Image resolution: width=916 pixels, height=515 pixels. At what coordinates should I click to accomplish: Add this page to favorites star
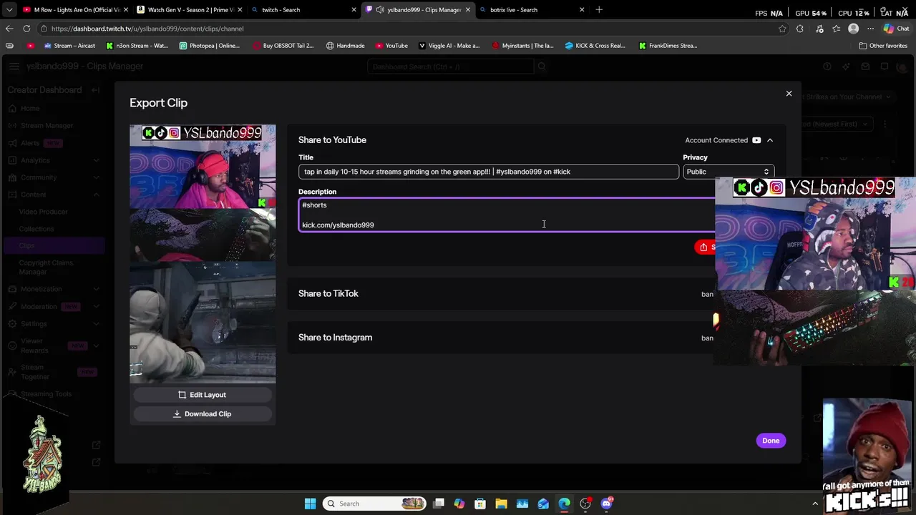click(782, 29)
